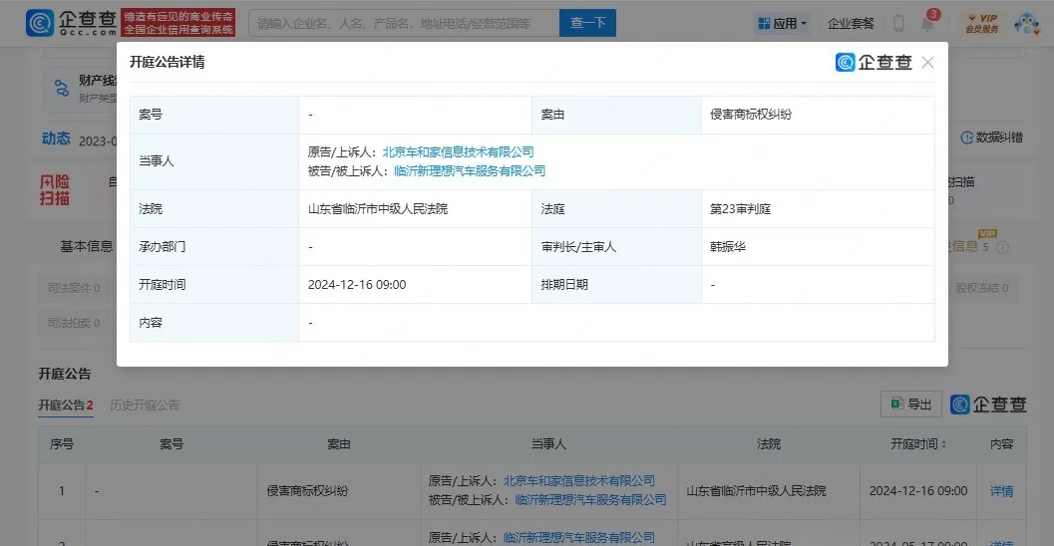Open the notification bell with badge 3
Screen dimensions: 1054x546
(928, 22)
